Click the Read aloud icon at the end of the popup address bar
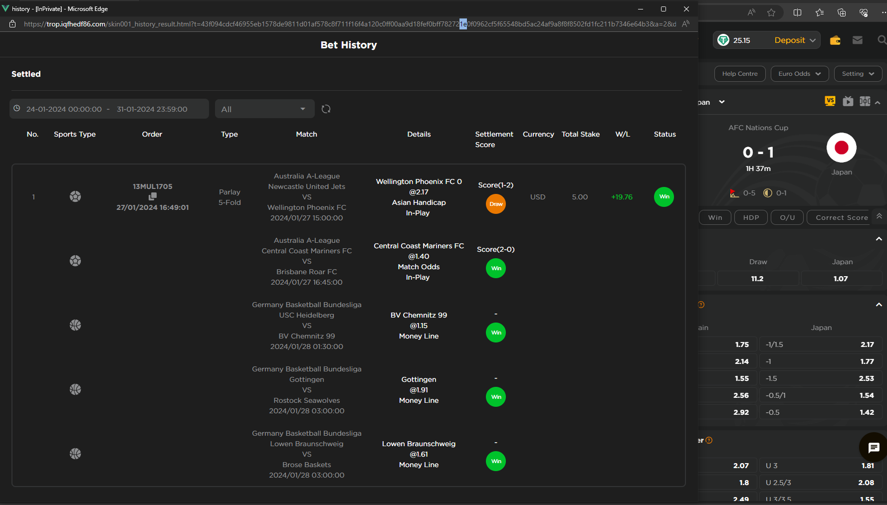Viewport: 887px width, 505px height. point(686,23)
